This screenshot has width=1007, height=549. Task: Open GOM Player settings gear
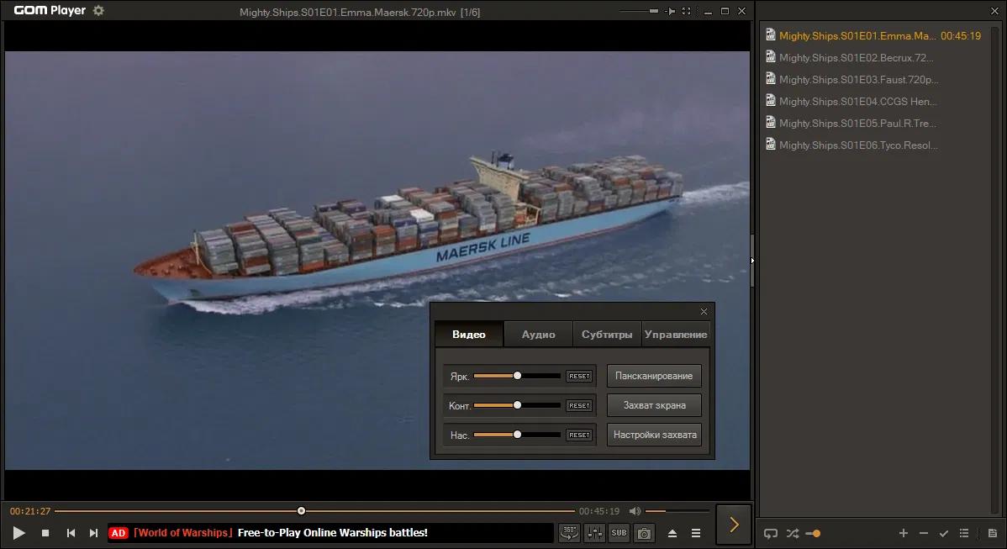click(x=98, y=10)
